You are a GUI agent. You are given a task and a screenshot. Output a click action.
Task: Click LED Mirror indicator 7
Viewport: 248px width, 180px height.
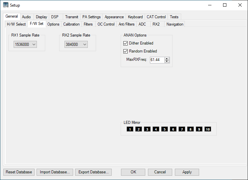[182, 129]
